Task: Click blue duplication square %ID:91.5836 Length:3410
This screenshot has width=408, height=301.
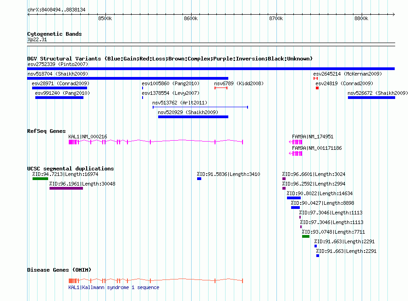Action: tap(199, 179)
